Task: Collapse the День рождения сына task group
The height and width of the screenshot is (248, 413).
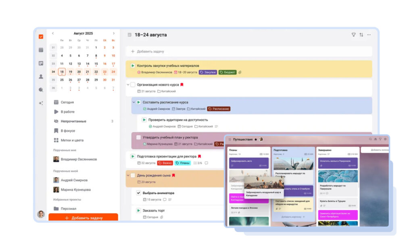Action: (128, 176)
